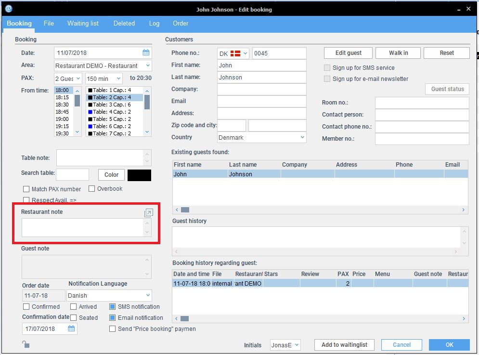This screenshot has width=479, height=355.
Task: Disable Email notification checkbox
Action: pyautogui.click(x=113, y=318)
